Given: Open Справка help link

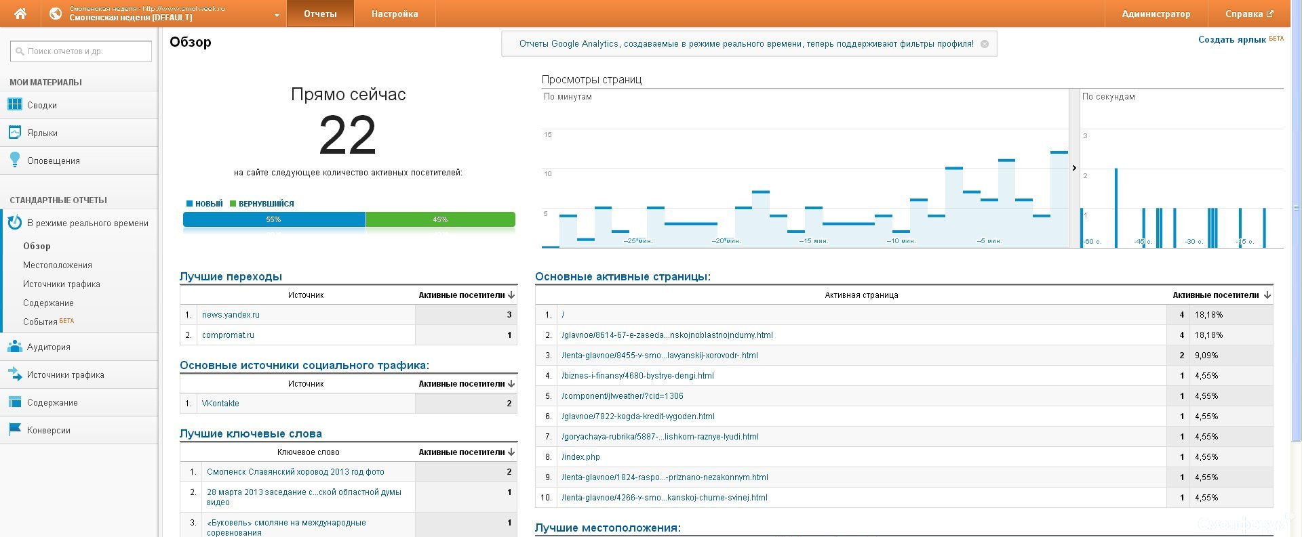Looking at the screenshot, I should click(x=1249, y=14).
